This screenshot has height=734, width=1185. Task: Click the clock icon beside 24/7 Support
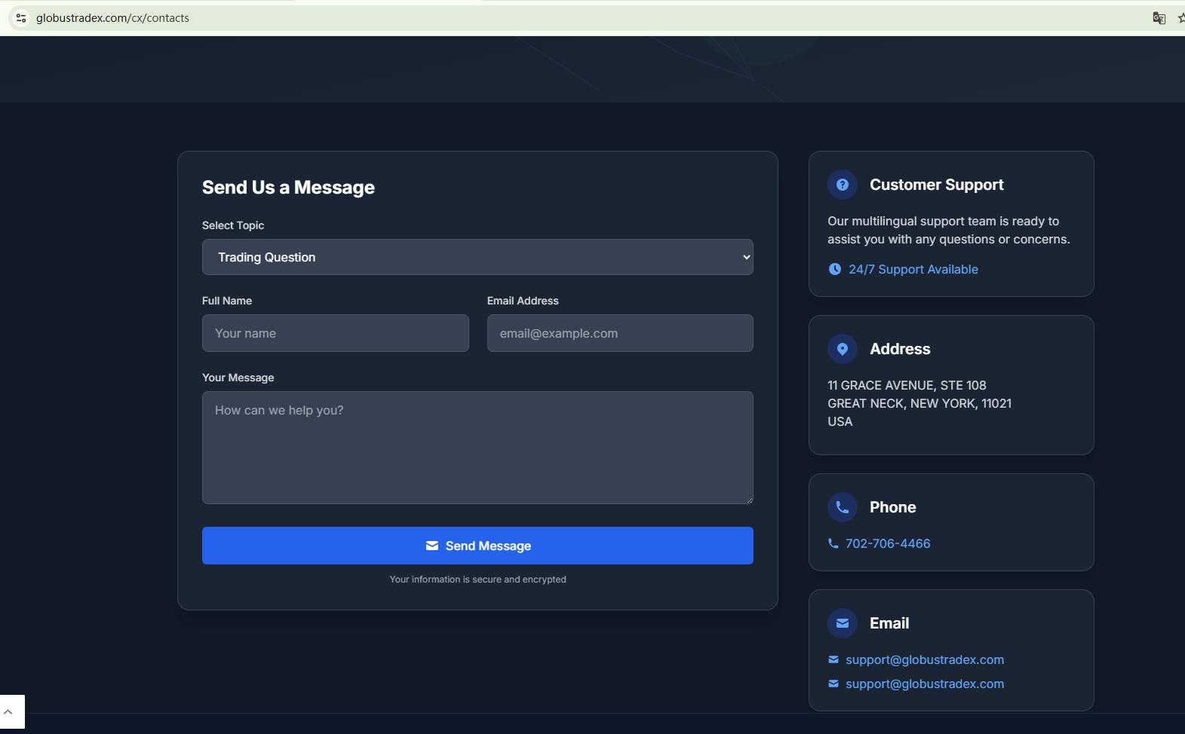(834, 269)
